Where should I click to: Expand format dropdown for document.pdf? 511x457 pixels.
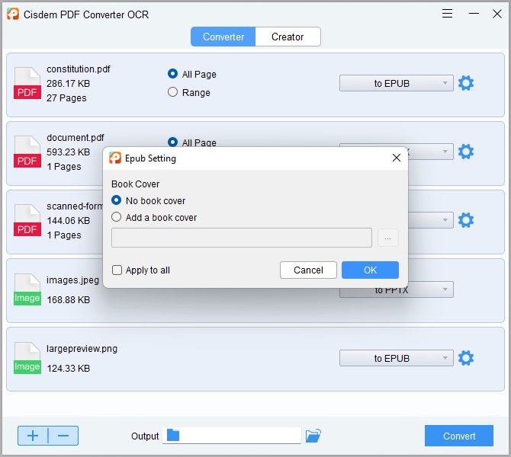coord(430,152)
